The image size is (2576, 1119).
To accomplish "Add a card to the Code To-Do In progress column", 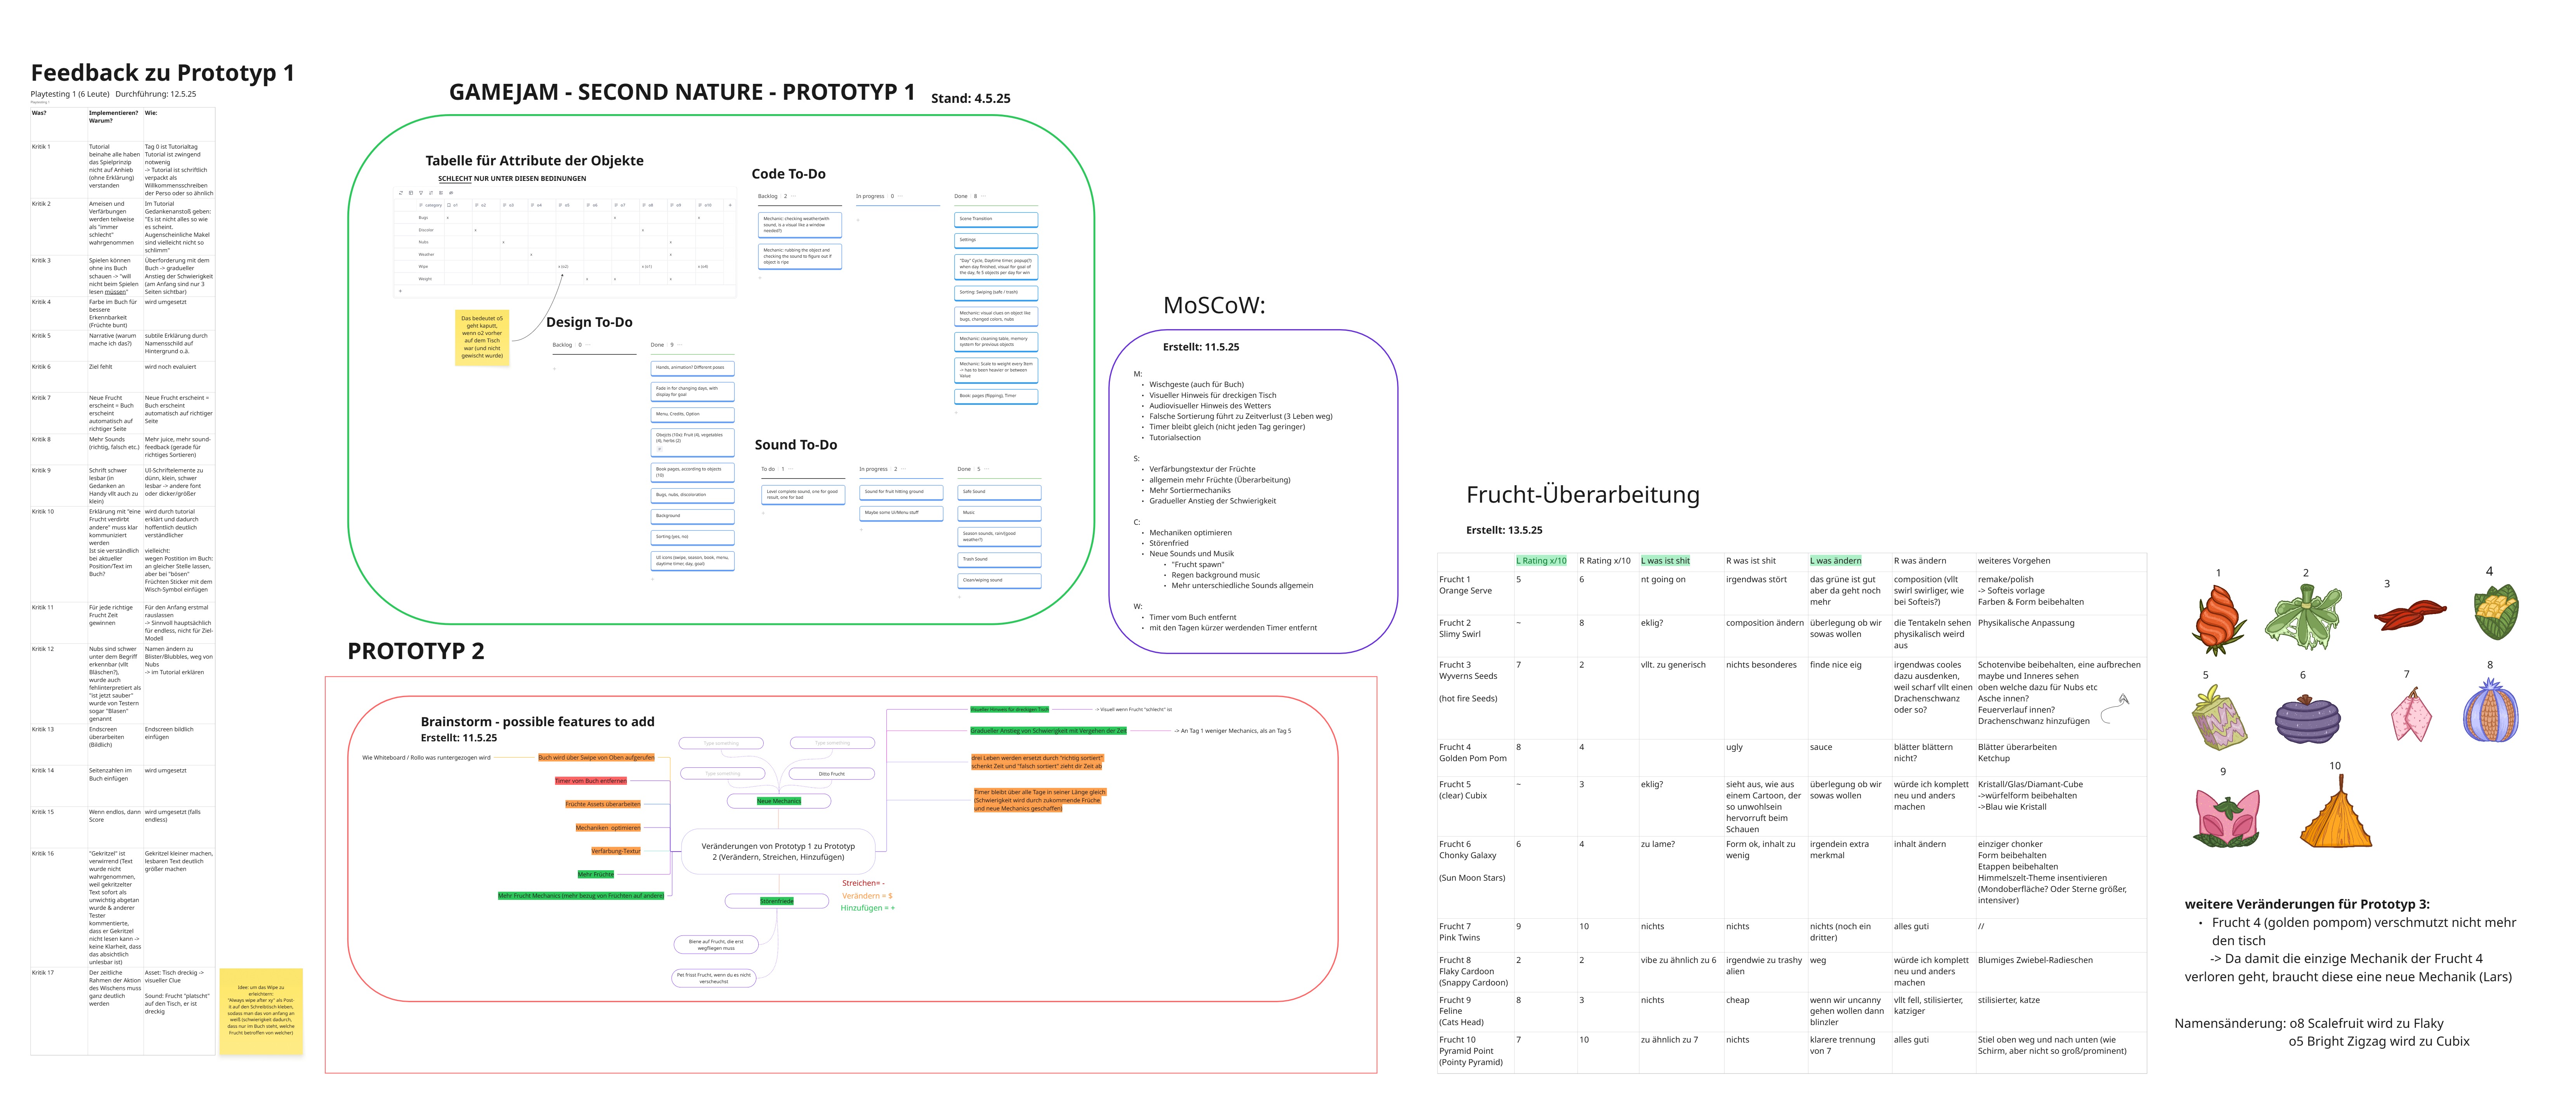I will tap(858, 220).
